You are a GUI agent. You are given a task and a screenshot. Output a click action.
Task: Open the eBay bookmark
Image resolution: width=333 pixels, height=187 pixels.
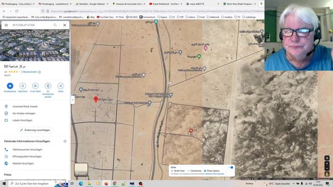pos(91,17)
